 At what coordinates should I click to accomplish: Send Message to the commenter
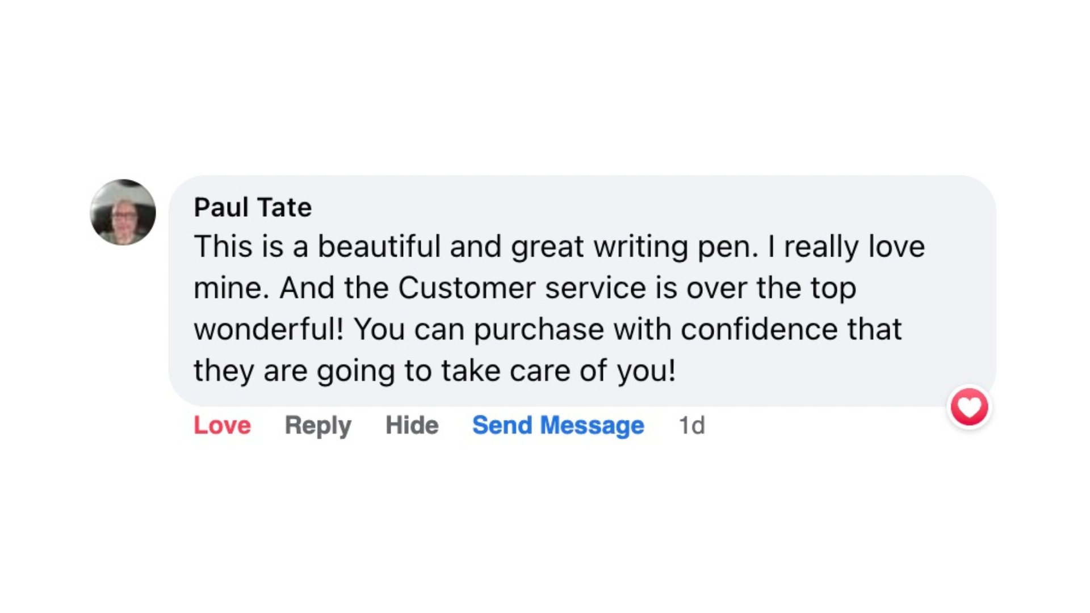click(558, 426)
